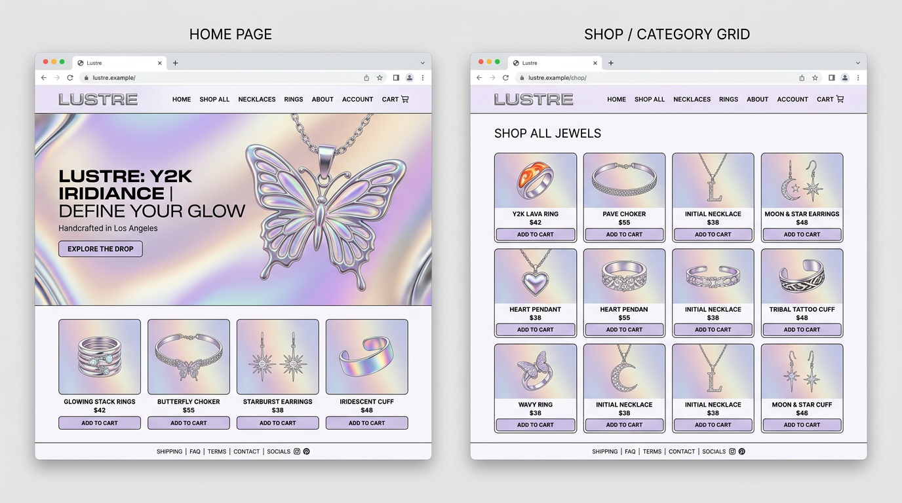Image resolution: width=902 pixels, height=503 pixels.
Task: Select NECKLACES in the Home Page navigation
Action: 256,100
